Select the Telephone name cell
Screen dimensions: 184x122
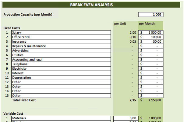[61, 64]
